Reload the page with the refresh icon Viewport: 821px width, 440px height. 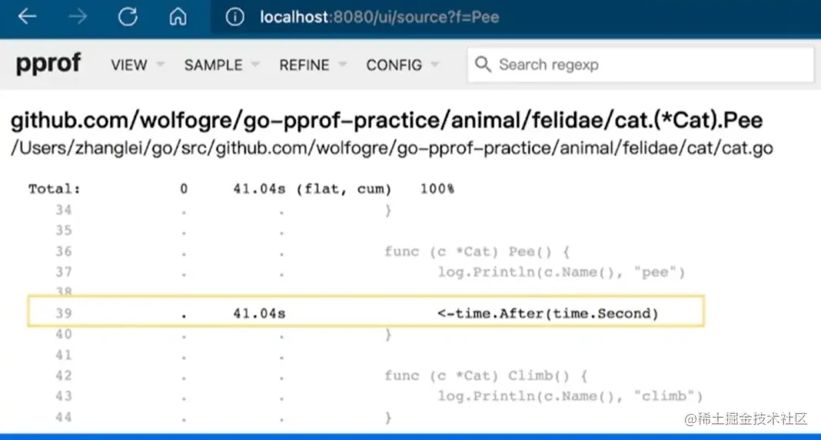128,17
